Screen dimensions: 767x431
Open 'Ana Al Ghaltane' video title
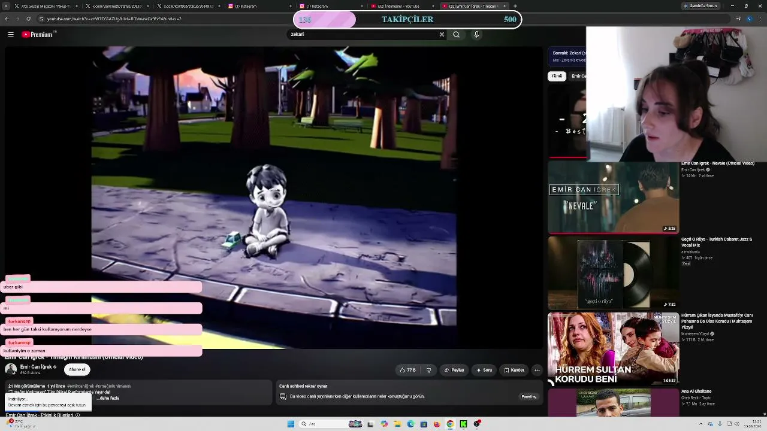(696, 391)
